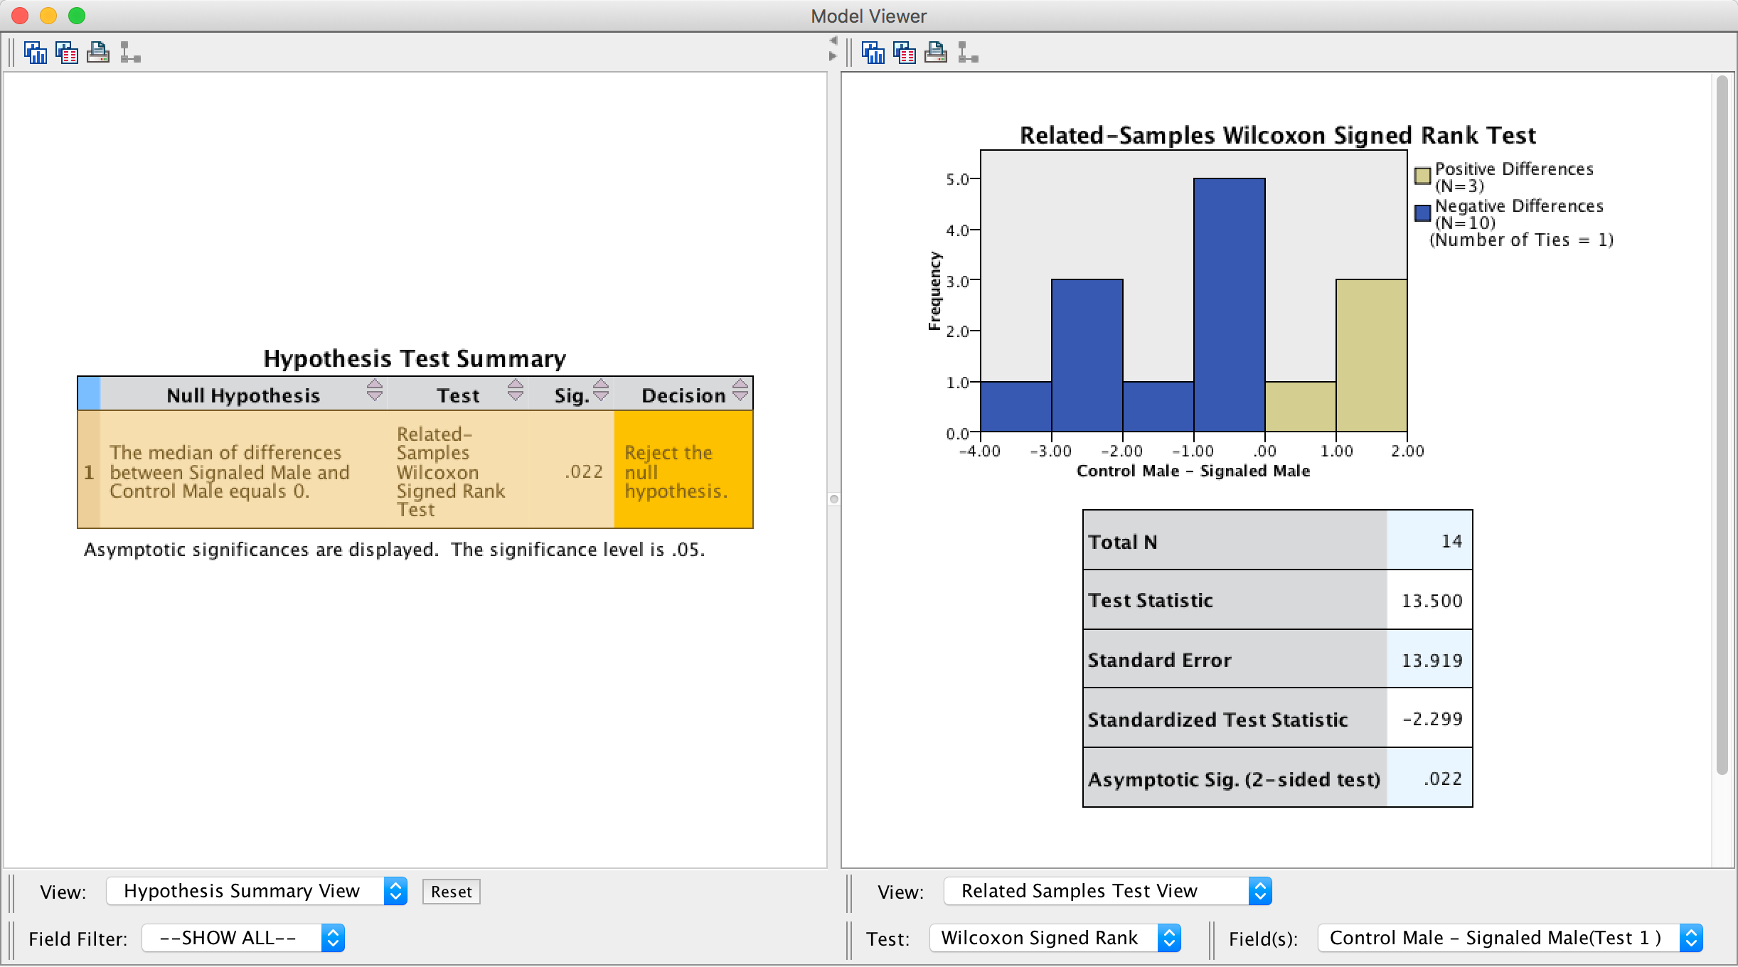1738x967 pixels.
Task: Click the table copy icon in right toolbar
Action: pyautogui.click(x=904, y=53)
